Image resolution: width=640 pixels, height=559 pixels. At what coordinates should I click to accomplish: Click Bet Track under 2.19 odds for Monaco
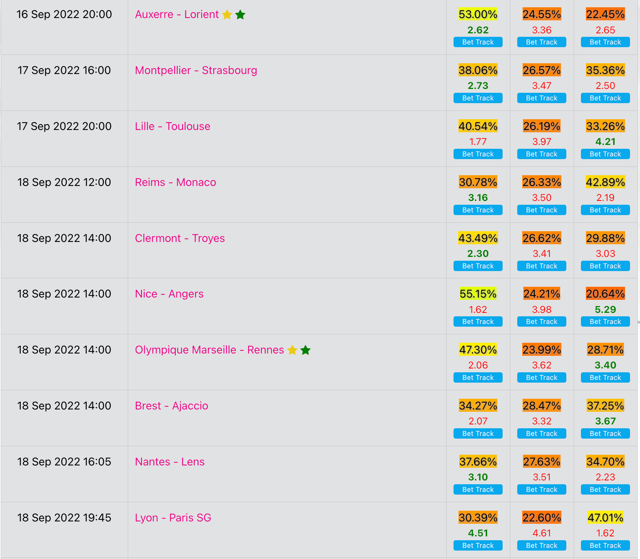point(605,210)
